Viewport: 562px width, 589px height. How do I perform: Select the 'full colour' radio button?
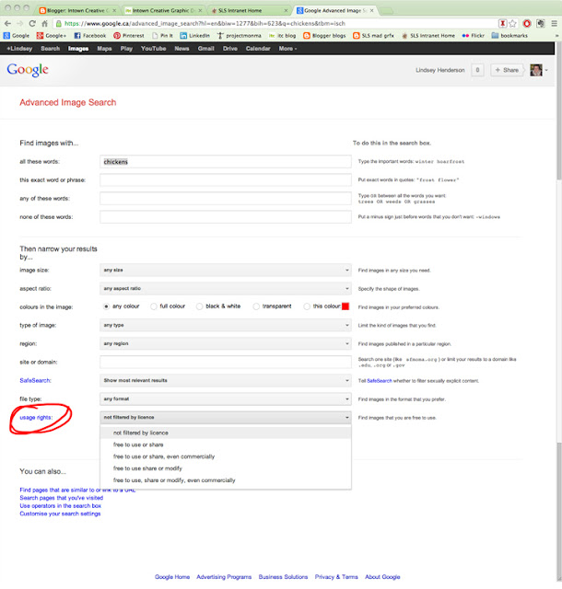point(154,306)
